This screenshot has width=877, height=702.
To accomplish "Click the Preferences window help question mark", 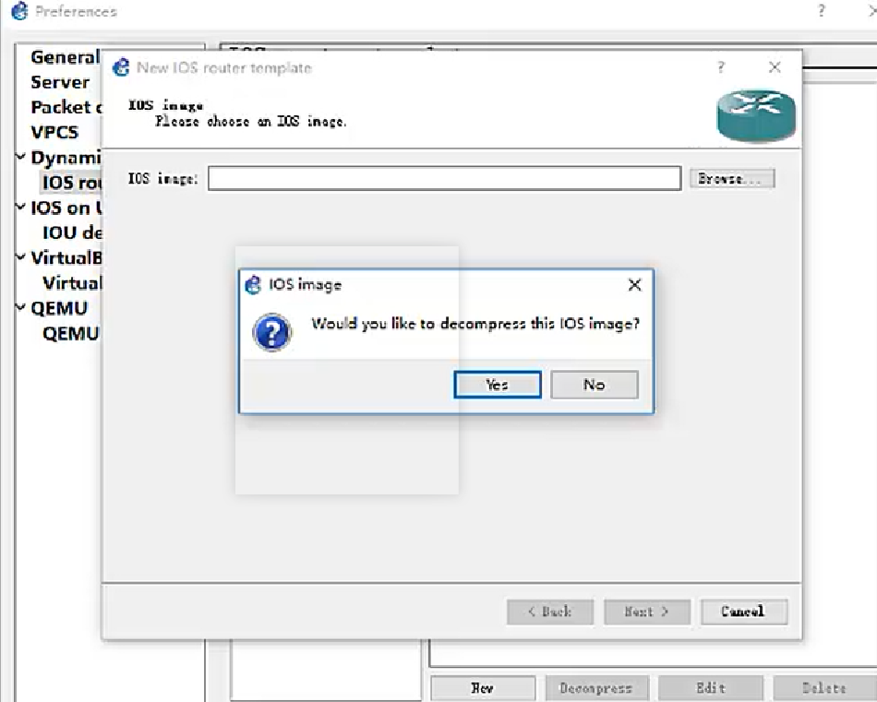I will pos(821,11).
